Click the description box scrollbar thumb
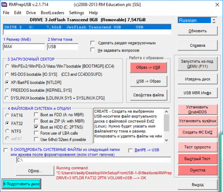Image resolution: width=223 pixels, height=192 pixels. click(167, 123)
